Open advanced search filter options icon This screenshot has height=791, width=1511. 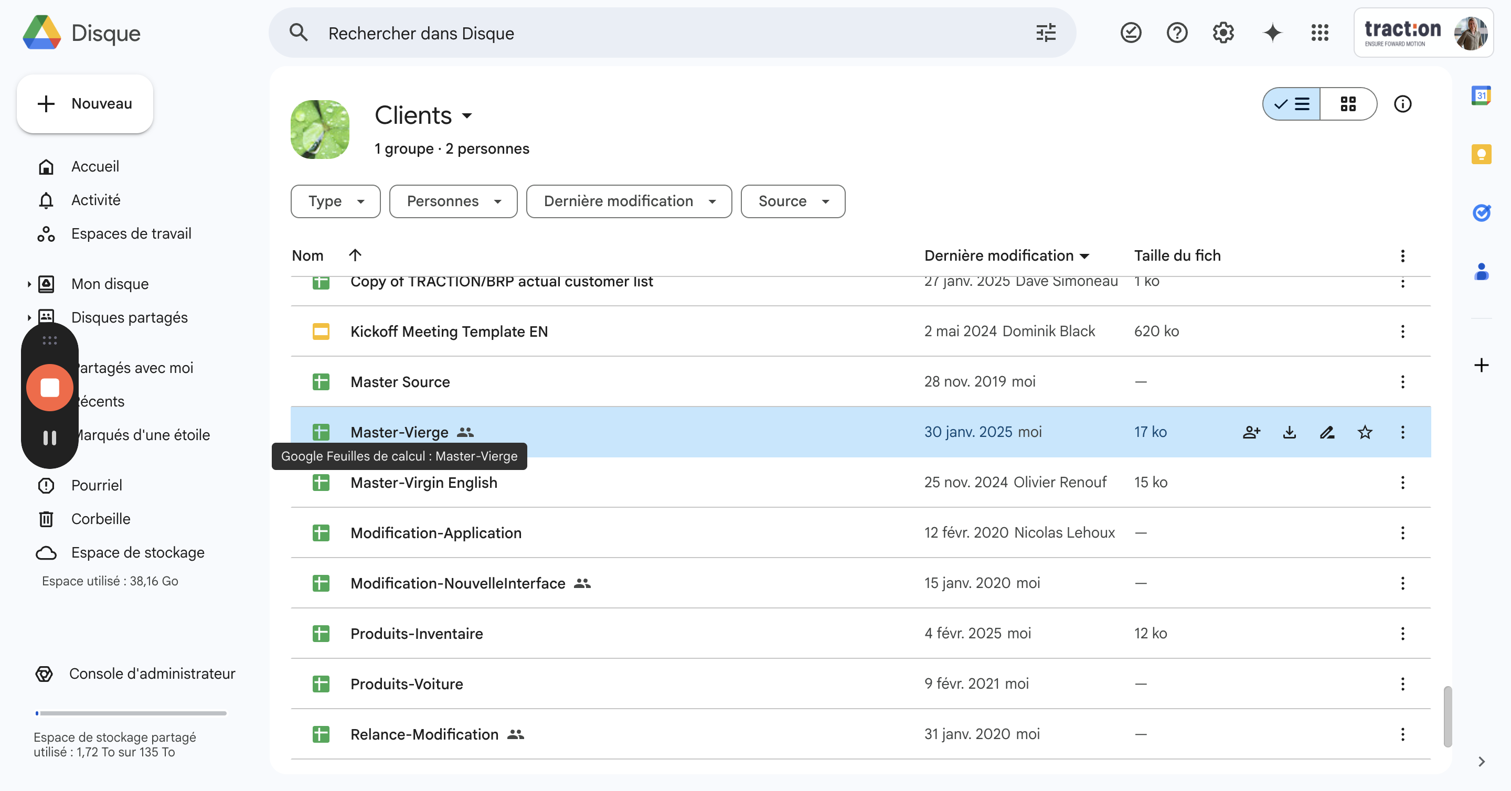pyautogui.click(x=1046, y=33)
